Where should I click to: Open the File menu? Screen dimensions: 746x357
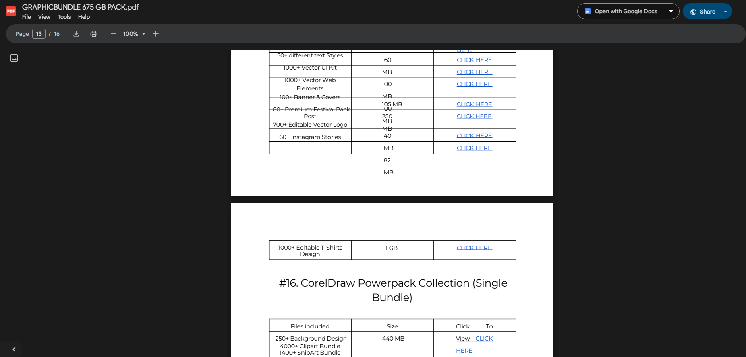tap(27, 17)
